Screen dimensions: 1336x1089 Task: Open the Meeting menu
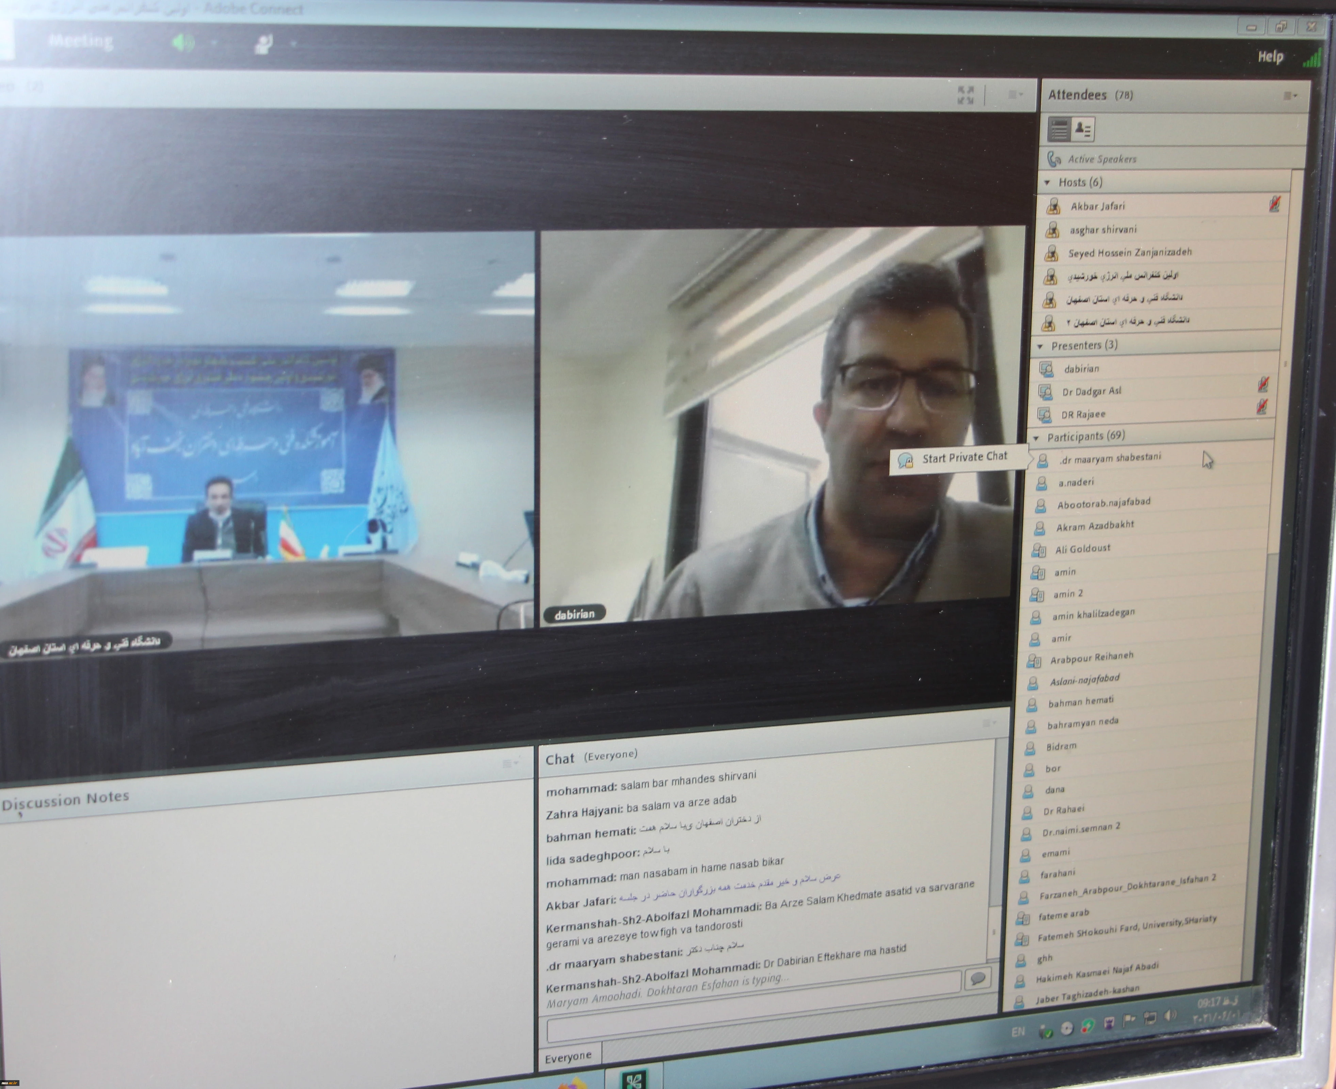coord(80,42)
